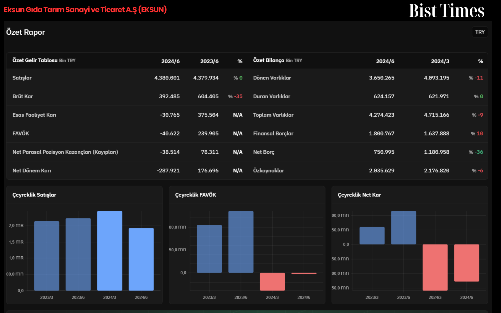
Task: Click Dönen Varlıklar value 3.650.265
Action: 382,78
